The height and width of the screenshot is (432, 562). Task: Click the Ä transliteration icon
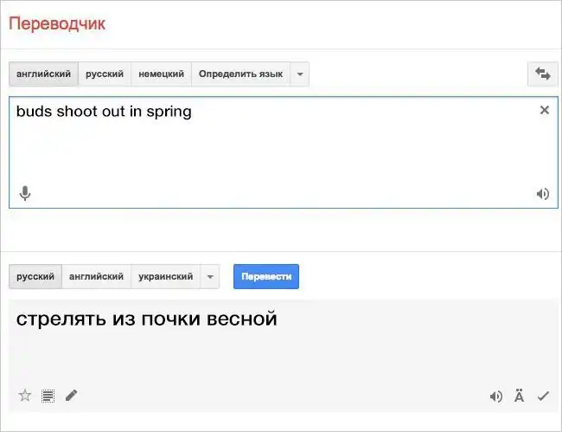(519, 397)
